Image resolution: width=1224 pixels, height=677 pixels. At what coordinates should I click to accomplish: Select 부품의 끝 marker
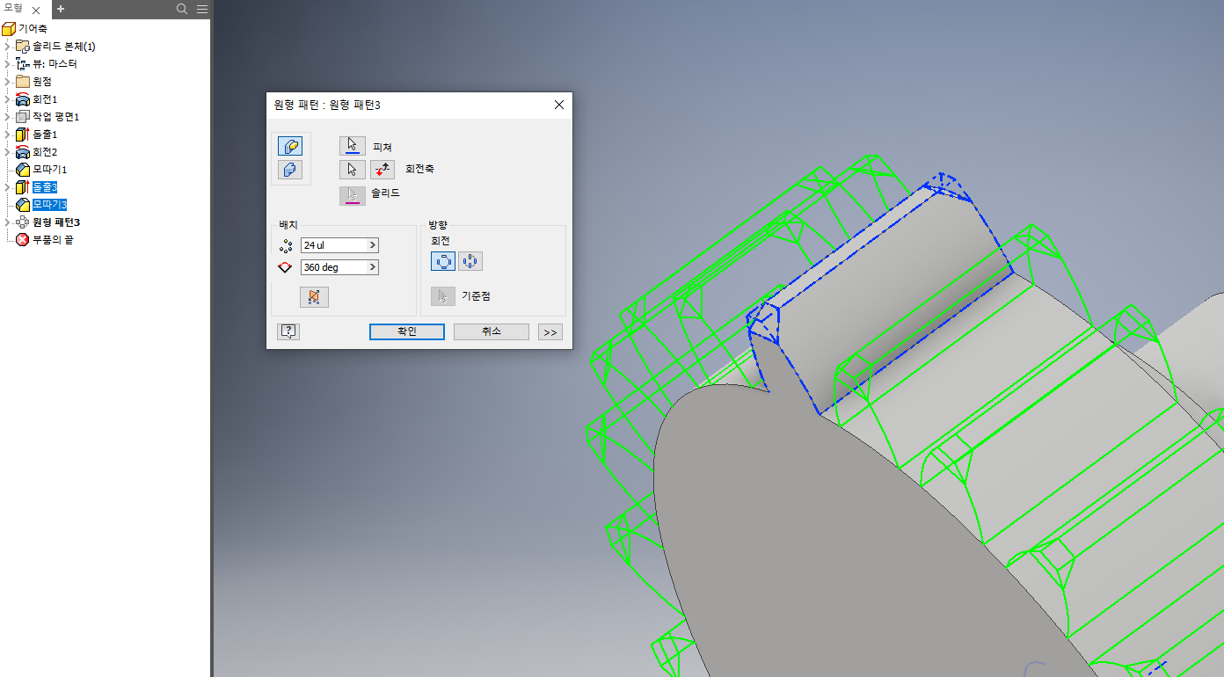53,239
